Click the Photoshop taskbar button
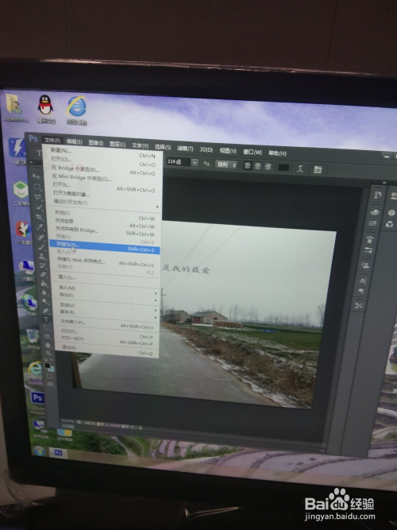Image resolution: width=397 pixels, height=530 pixels. pos(58,452)
